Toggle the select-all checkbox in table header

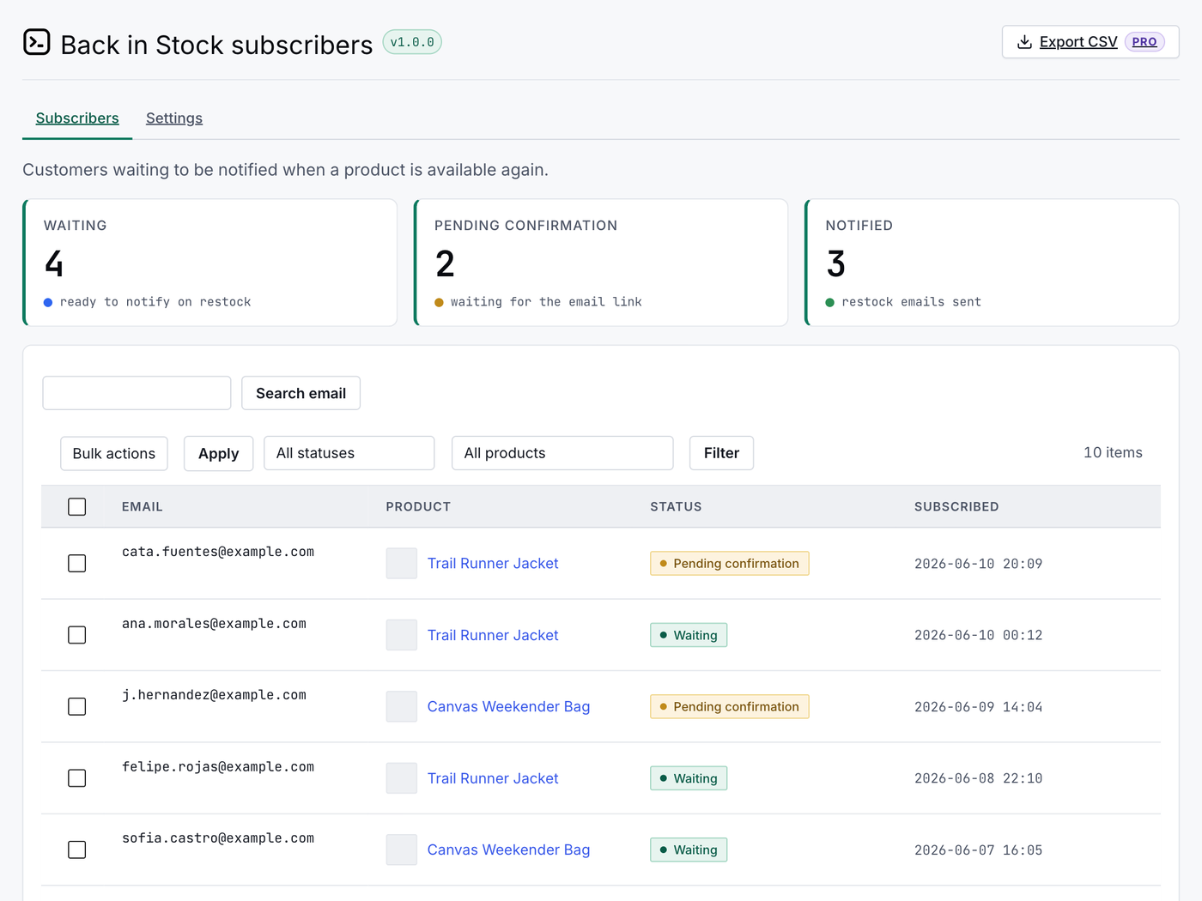coord(77,506)
